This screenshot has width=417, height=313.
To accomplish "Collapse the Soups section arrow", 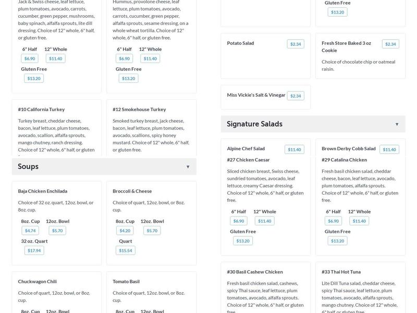I will 188,167.
